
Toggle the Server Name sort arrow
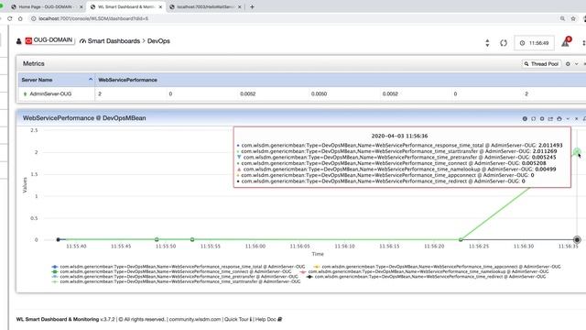click(91, 80)
